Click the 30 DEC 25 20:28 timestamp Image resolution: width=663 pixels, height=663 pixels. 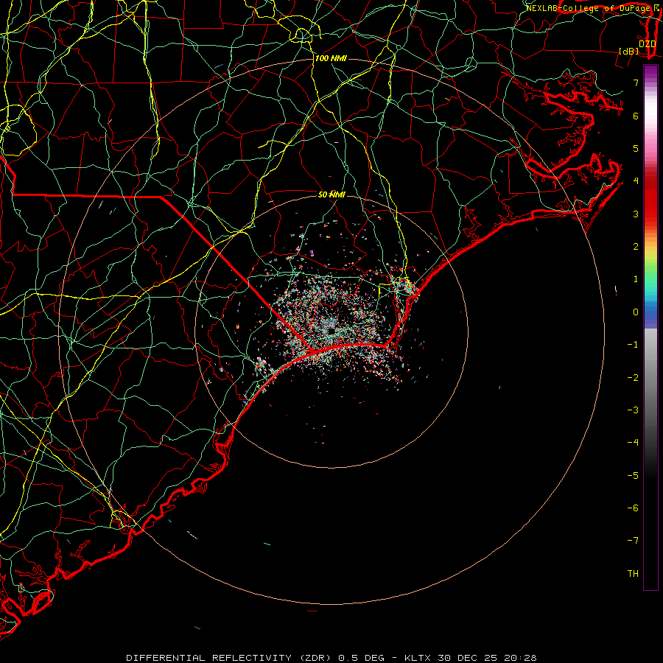487,658
